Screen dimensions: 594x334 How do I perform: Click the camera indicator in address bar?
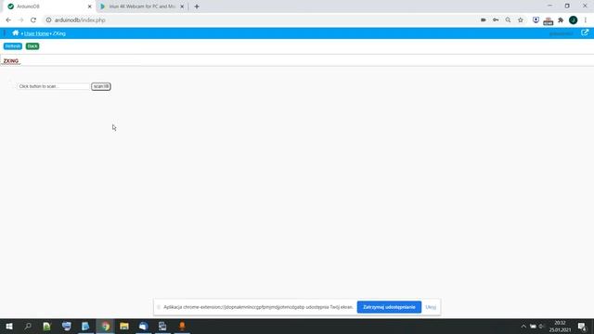(x=484, y=20)
